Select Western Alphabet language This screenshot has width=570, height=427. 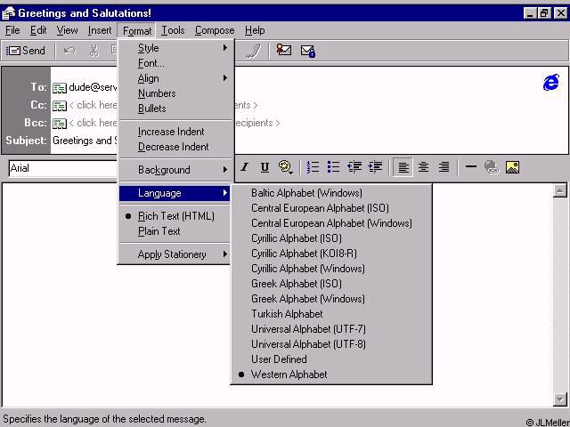point(331,375)
